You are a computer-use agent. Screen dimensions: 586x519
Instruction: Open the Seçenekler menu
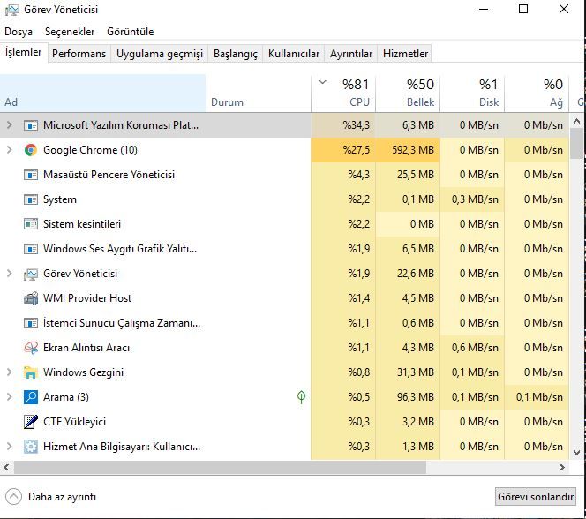(x=70, y=32)
